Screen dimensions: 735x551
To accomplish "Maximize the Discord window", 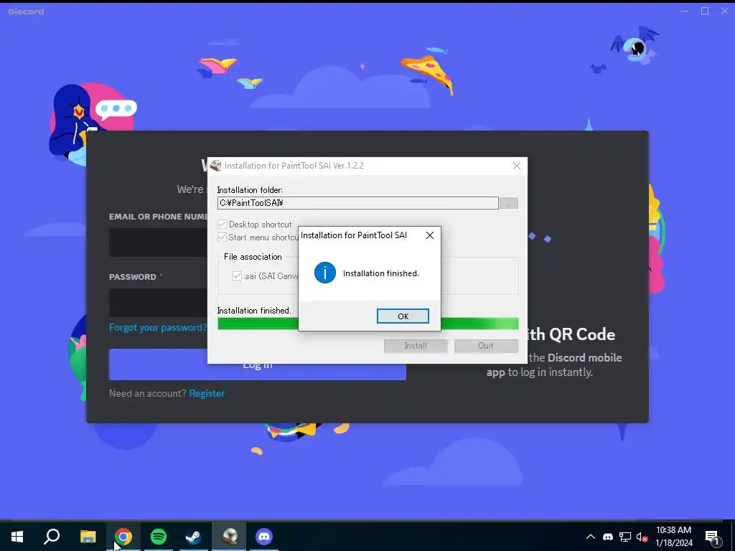I will pyautogui.click(x=705, y=11).
